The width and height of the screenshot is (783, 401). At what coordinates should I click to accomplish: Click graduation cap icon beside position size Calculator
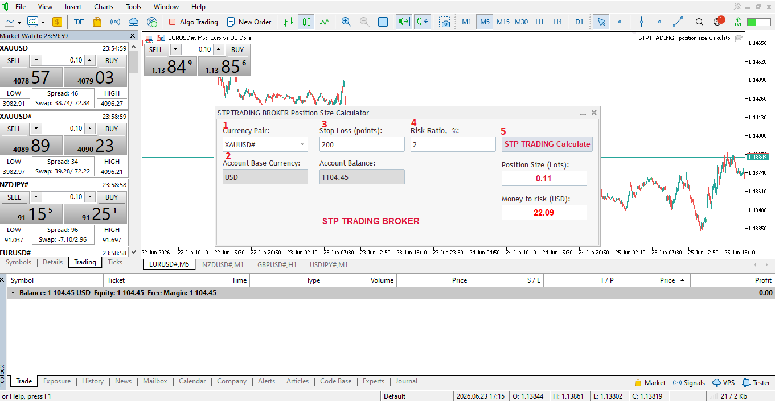pyautogui.click(x=739, y=38)
